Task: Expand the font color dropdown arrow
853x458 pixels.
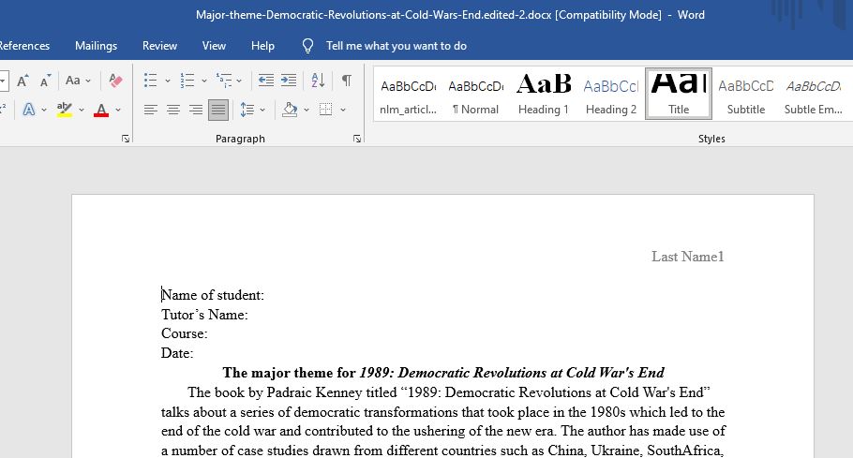Action: pyautogui.click(x=118, y=110)
